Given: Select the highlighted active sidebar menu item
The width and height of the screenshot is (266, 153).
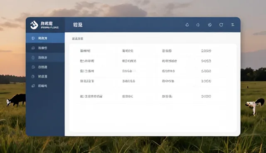Looking at the screenshot, I should point(45,38).
